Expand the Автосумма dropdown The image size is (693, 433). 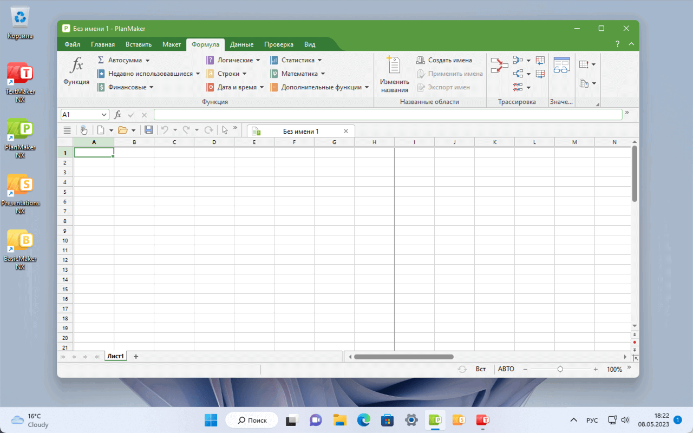point(147,61)
